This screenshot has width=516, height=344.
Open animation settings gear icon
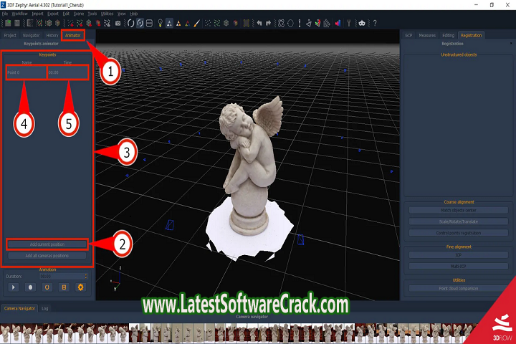tap(80, 287)
